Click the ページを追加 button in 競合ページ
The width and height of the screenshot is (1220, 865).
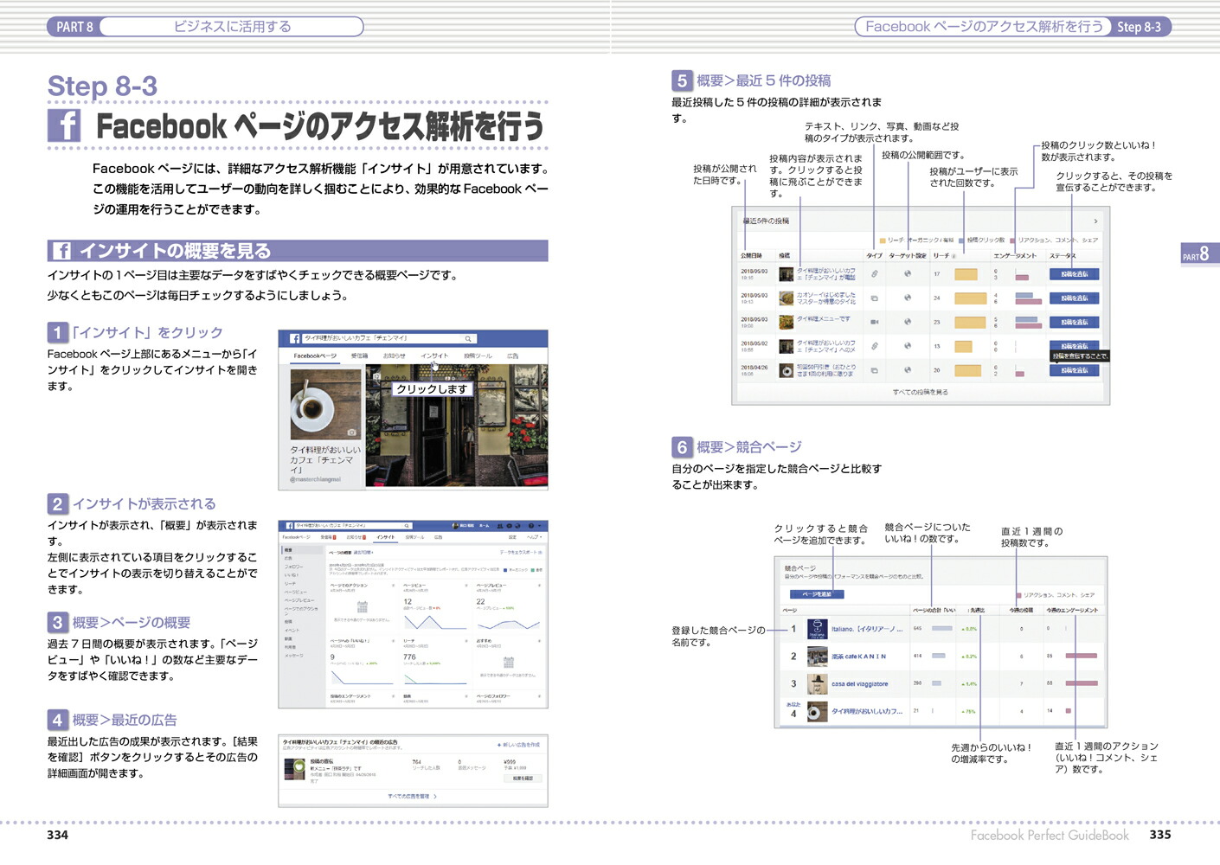click(x=817, y=594)
